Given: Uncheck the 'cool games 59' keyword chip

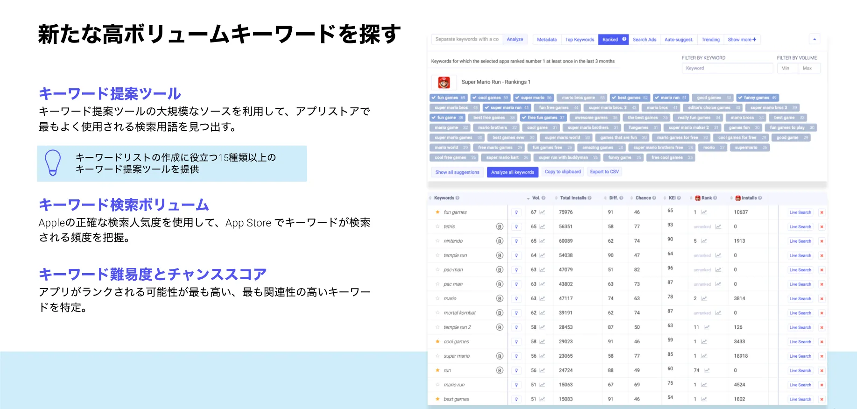Looking at the screenshot, I should coord(490,98).
